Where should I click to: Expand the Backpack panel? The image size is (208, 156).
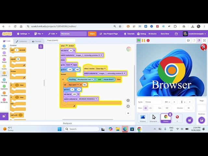pos(67,123)
